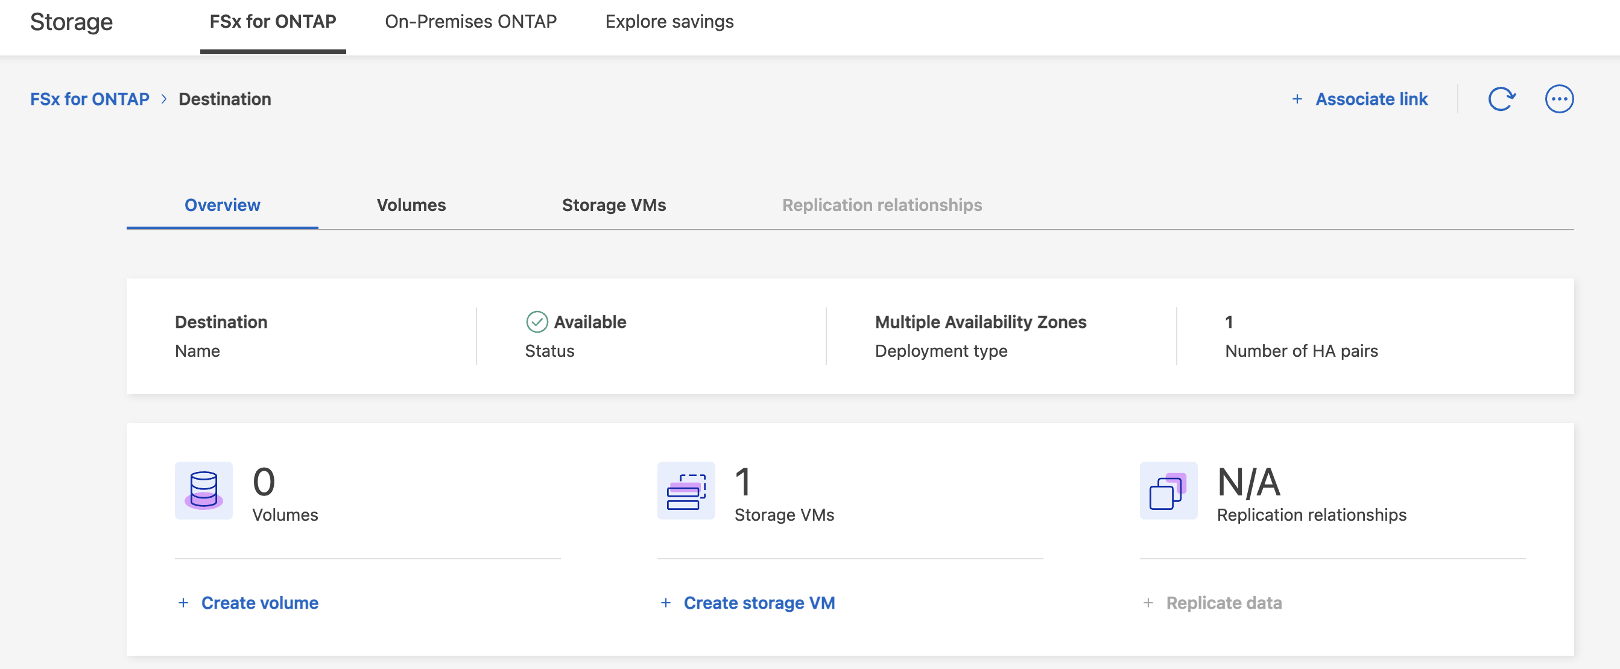Click the plus icon beside Associate link

(x=1298, y=99)
